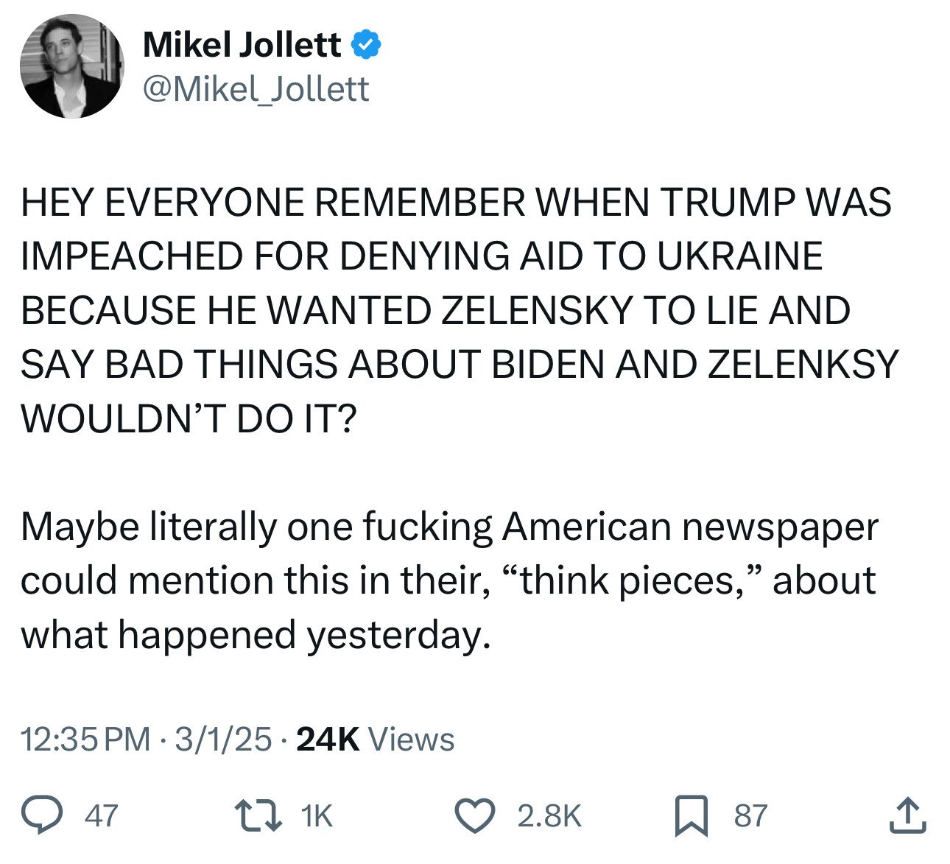Open Mikel Jollett's profile picture

coord(72,67)
